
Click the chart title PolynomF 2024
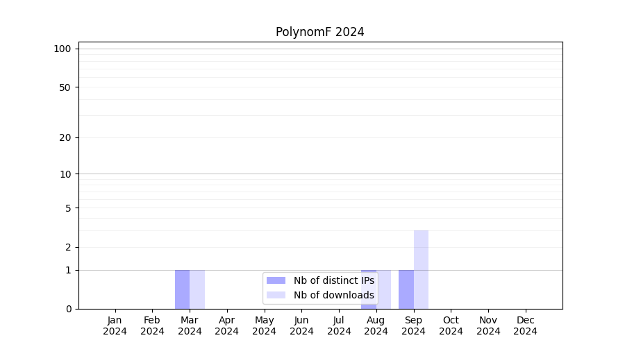(x=319, y=32)
